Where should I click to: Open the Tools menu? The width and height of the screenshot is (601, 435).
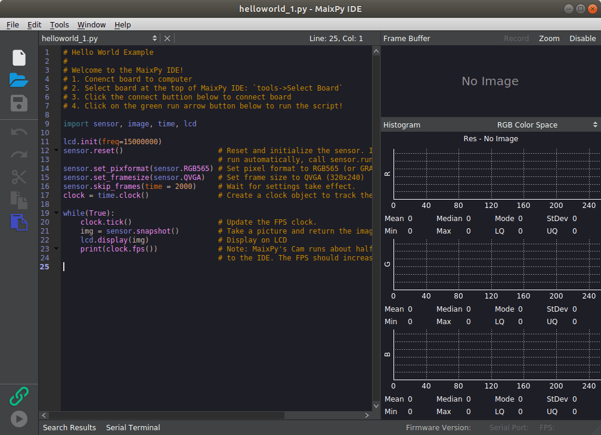(60, 24)
